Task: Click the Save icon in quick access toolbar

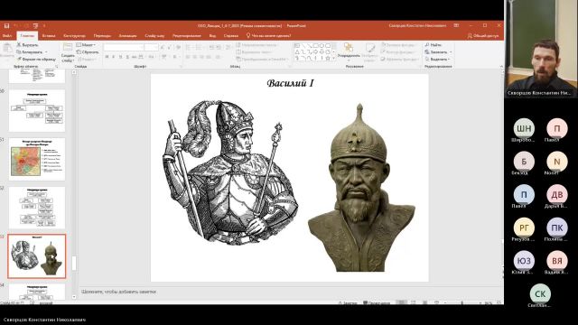Action: click(x=6, y=26)
